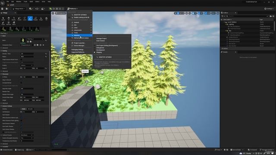This screenshot has height=155, width=276.
Task: Open the Foliage Mode dropdown
Action: tap(19, 9)
